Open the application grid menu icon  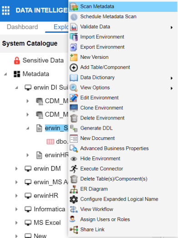(6, 10)
